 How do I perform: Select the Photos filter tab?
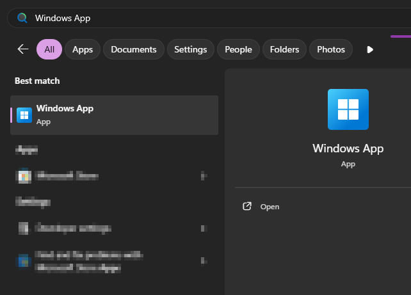coord(330,49)
